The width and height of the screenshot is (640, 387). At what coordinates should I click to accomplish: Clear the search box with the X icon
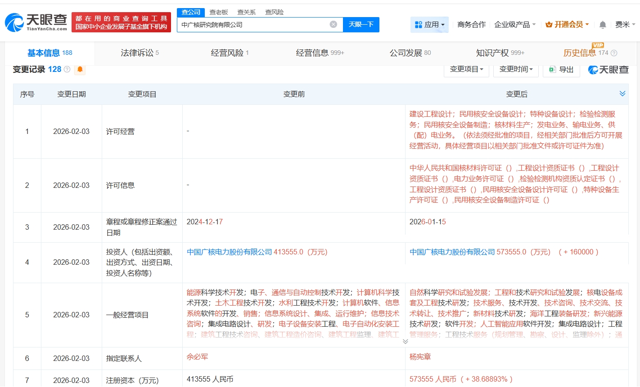(x=333, y=25)
